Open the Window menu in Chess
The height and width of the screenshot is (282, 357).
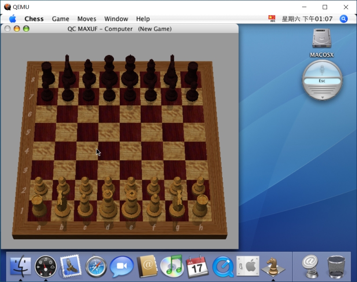click(x=116, y=19)
